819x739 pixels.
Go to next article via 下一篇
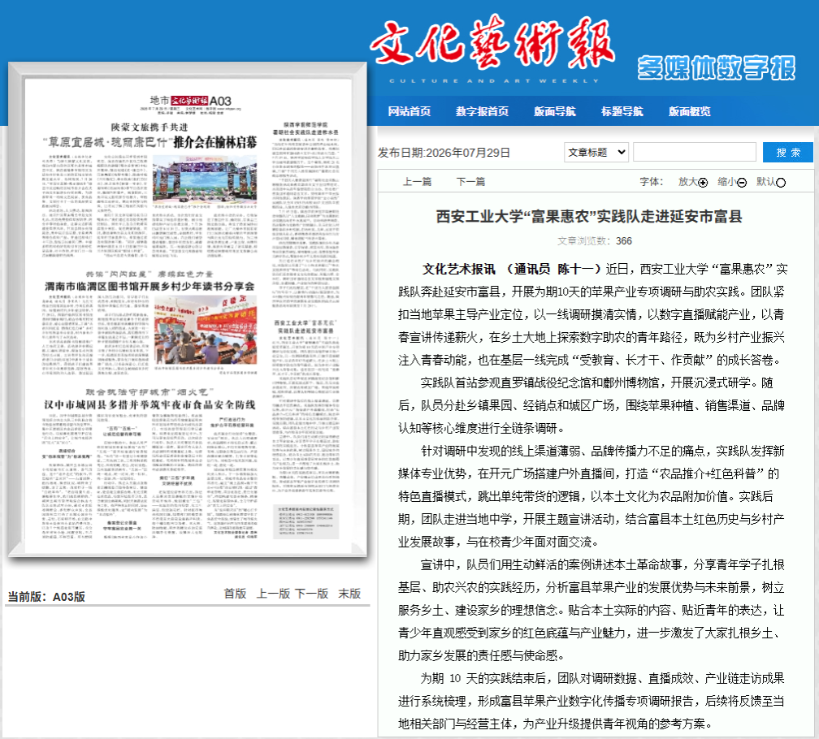tap(470, 182)
